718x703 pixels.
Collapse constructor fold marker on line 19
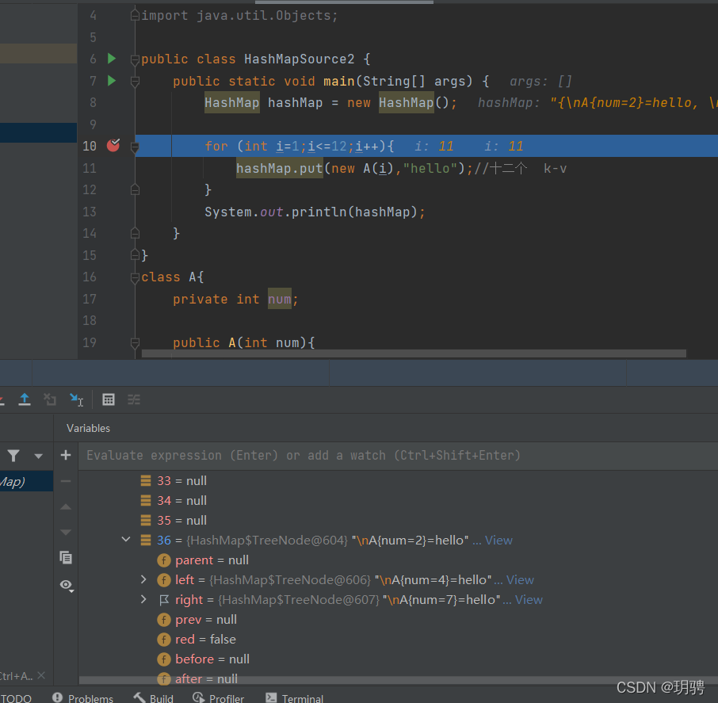135,342
